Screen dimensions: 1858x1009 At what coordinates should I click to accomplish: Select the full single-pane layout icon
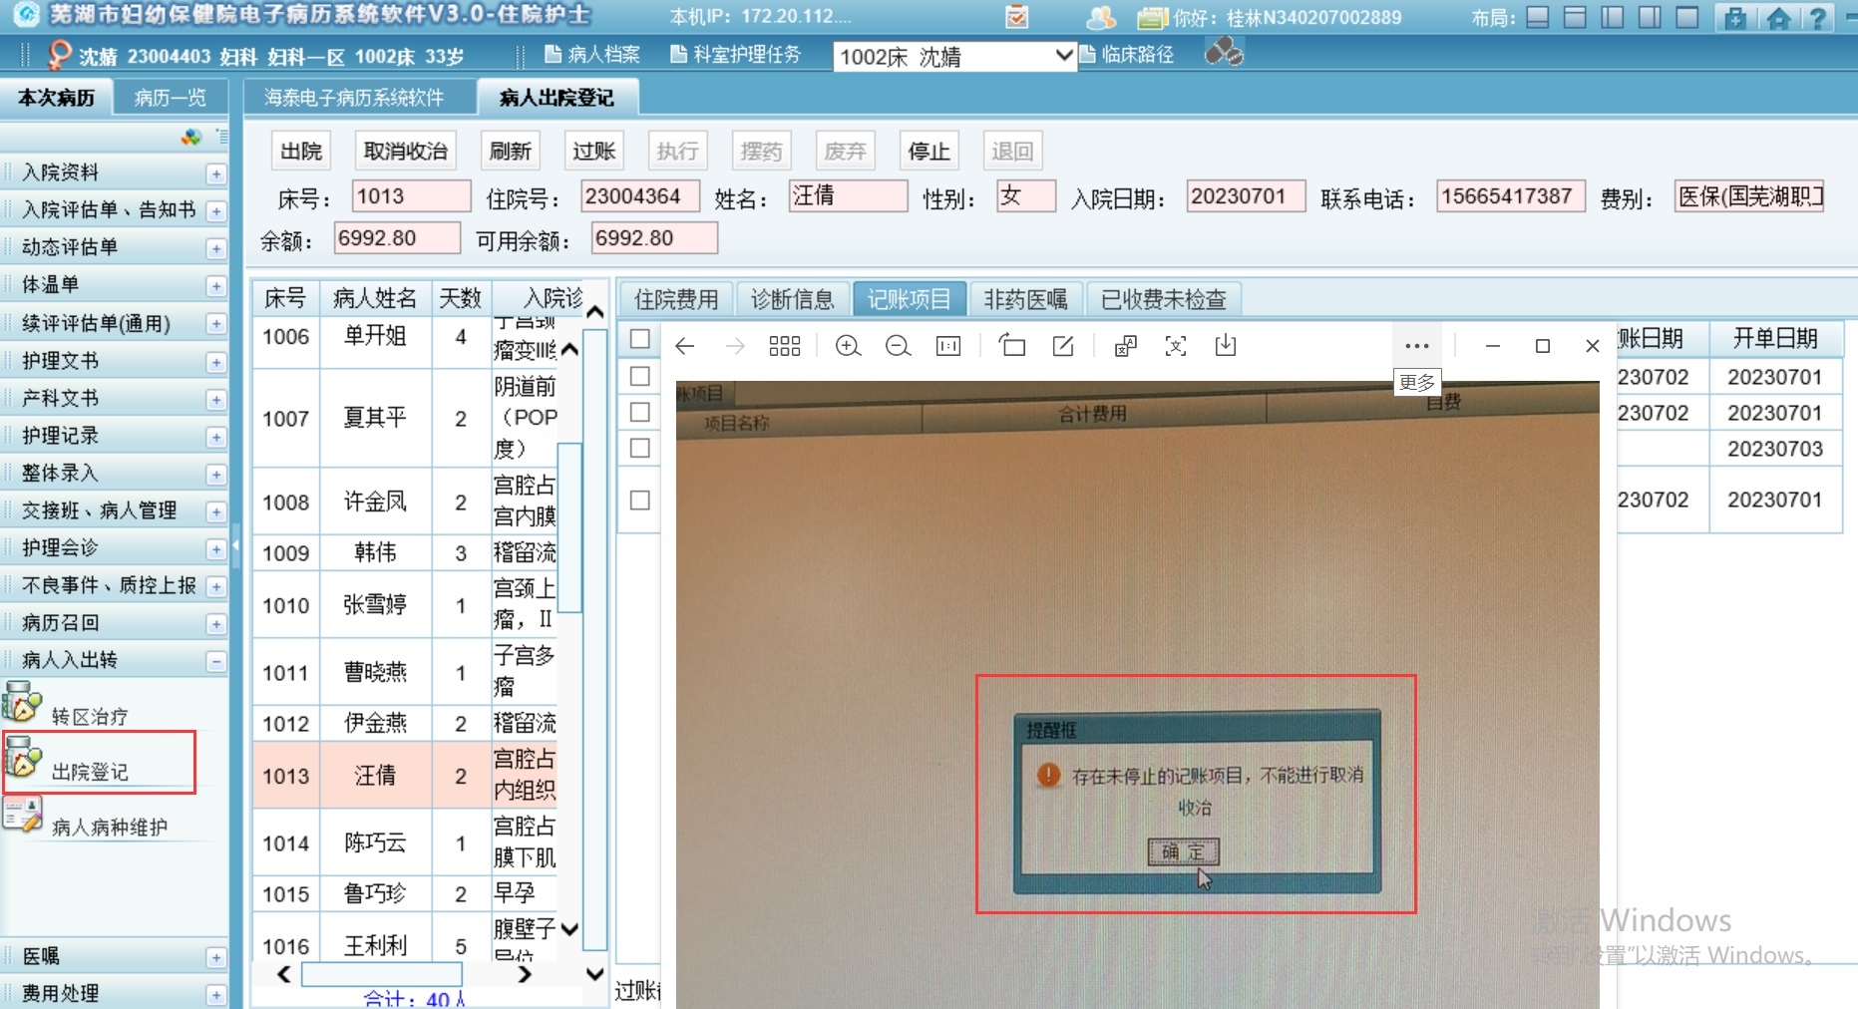point(1687,17)
